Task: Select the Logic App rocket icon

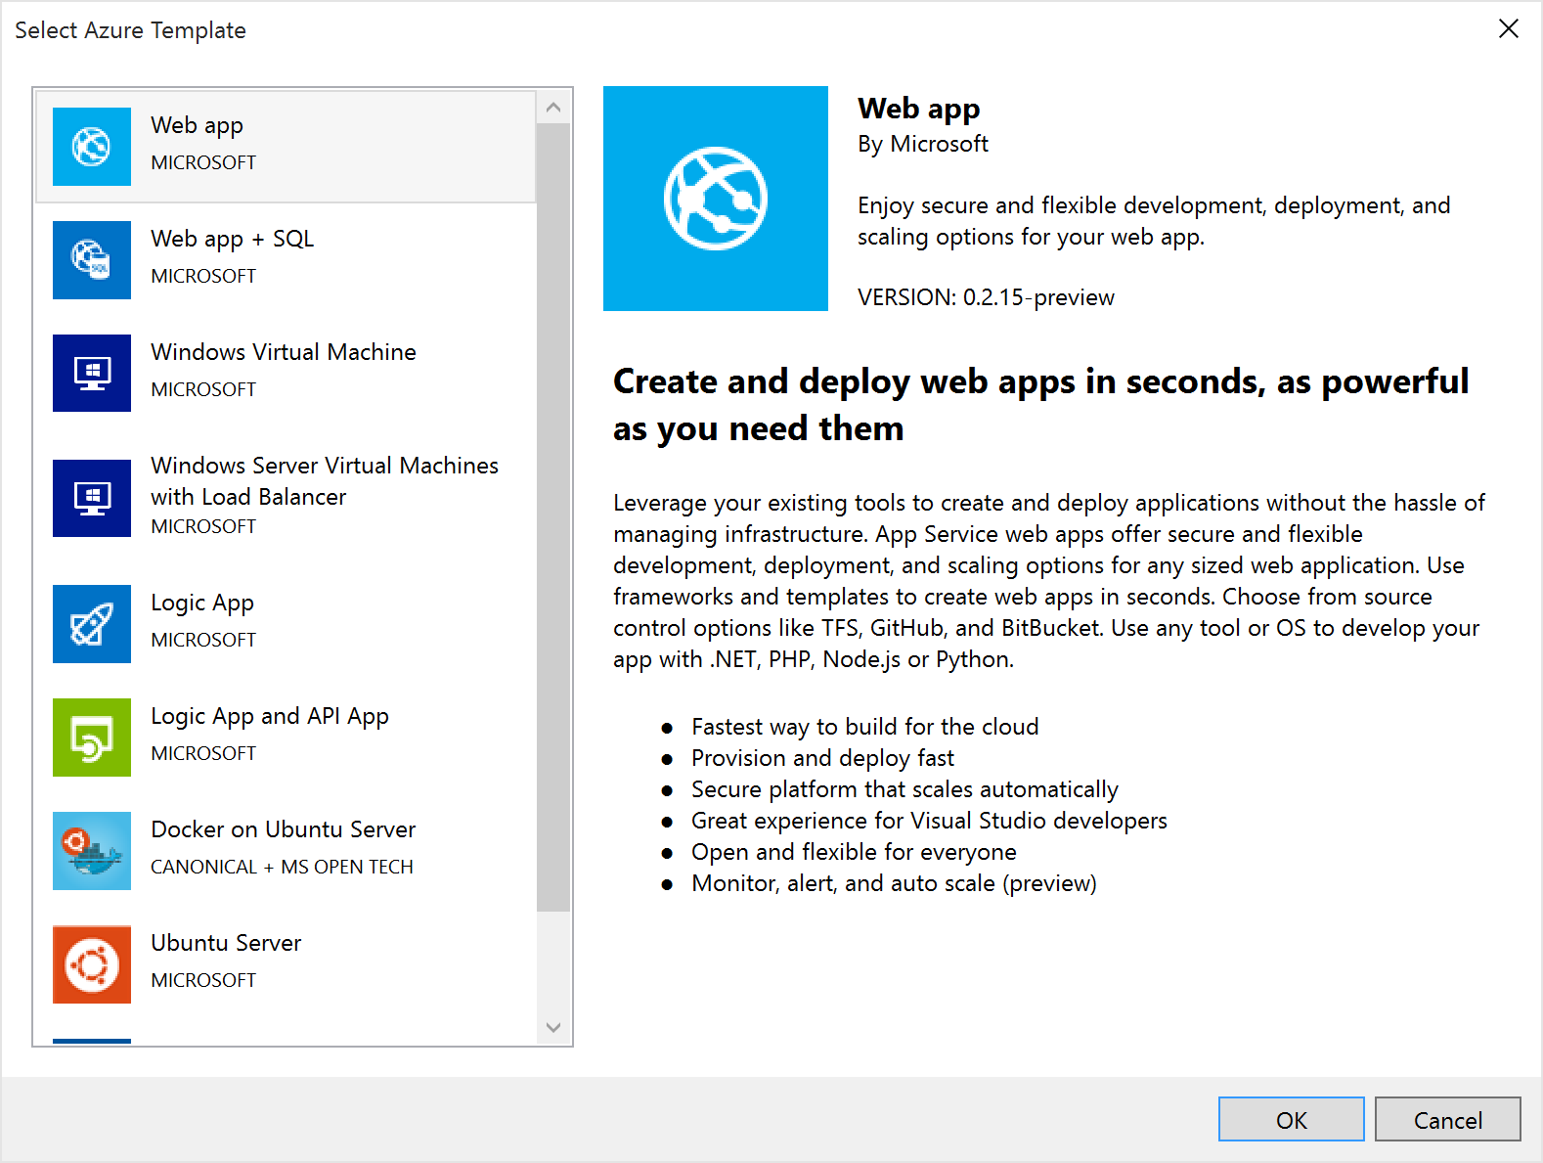Action: pyautogui.click(x=92, y=624)
